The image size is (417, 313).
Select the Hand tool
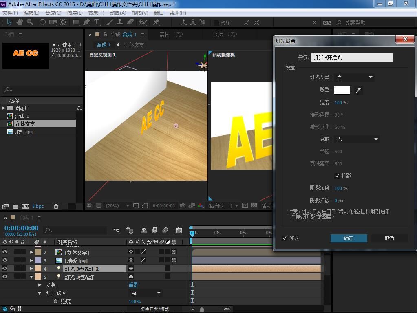point(20,22)
